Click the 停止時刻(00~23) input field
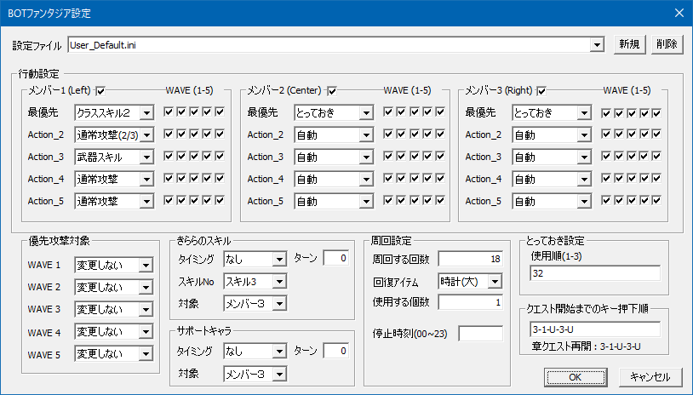693x395 pixels. pyautogui.click(x=480, y=333)
